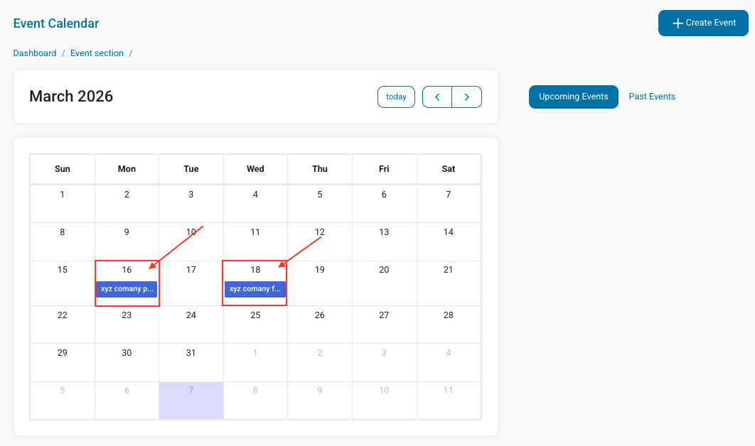Open the event on March 18
The width and height of the screenshot is (755, 446).
pos(255,289)
